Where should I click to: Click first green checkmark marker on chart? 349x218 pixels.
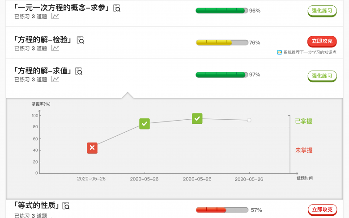pyautogui.click(x=145, y=124)
